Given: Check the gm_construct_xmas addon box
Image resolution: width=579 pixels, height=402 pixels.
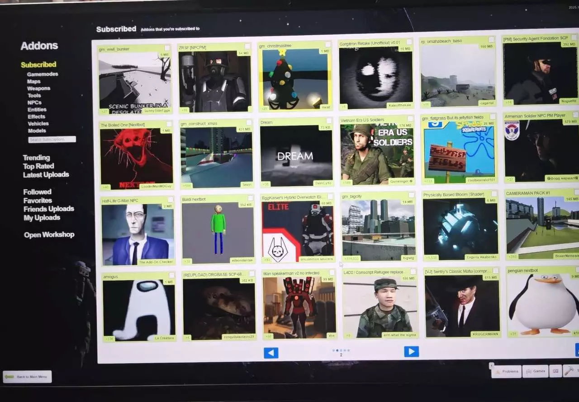Looking at the screenshot, I should pos(249,123).
